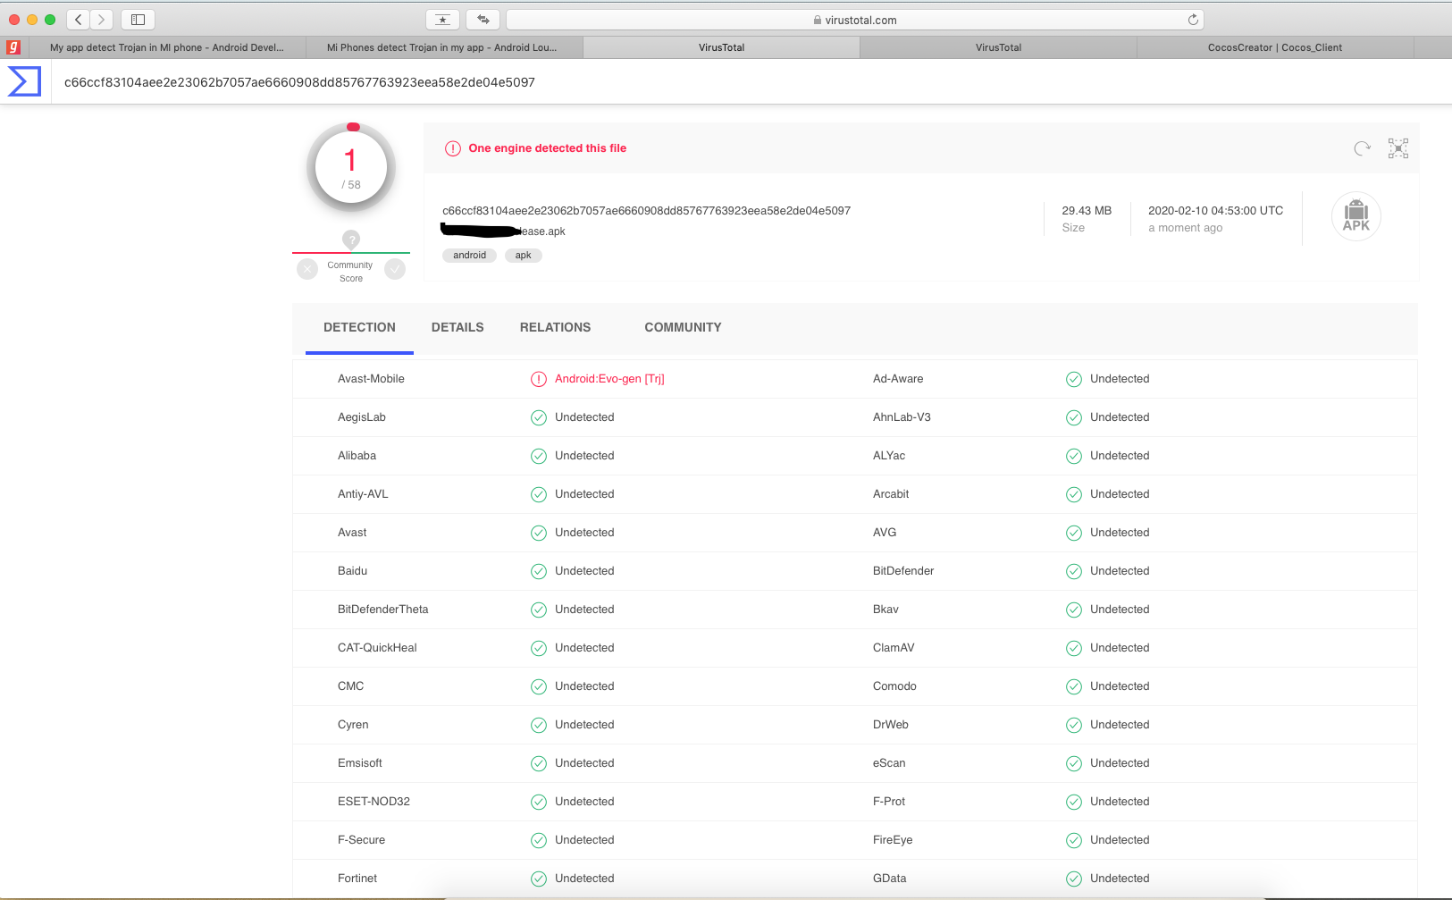Click the APK file type icon
This screenshot has height=900, width=1452.
[x=1355, y=216]
